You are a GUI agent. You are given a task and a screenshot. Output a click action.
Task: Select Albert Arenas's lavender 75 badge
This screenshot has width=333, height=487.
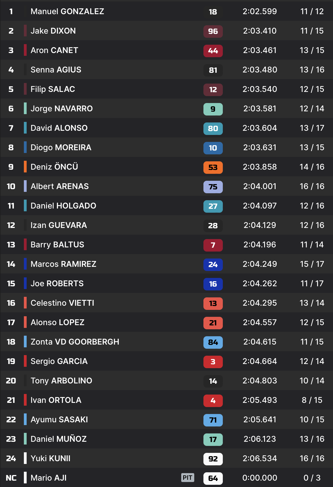coord(213,187)
